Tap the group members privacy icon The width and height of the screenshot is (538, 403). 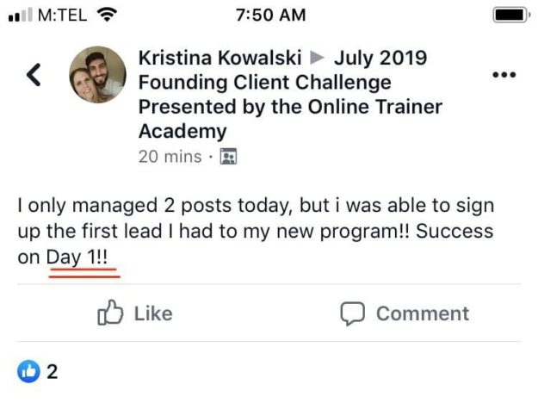click(228, 158)
